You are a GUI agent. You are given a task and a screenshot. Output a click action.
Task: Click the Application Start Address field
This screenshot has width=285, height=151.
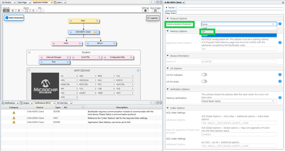[239, 49]
